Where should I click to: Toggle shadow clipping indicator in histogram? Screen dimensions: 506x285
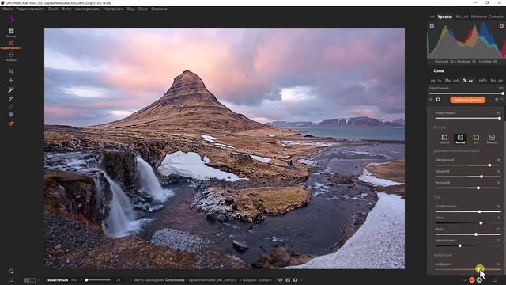[432, 25]
